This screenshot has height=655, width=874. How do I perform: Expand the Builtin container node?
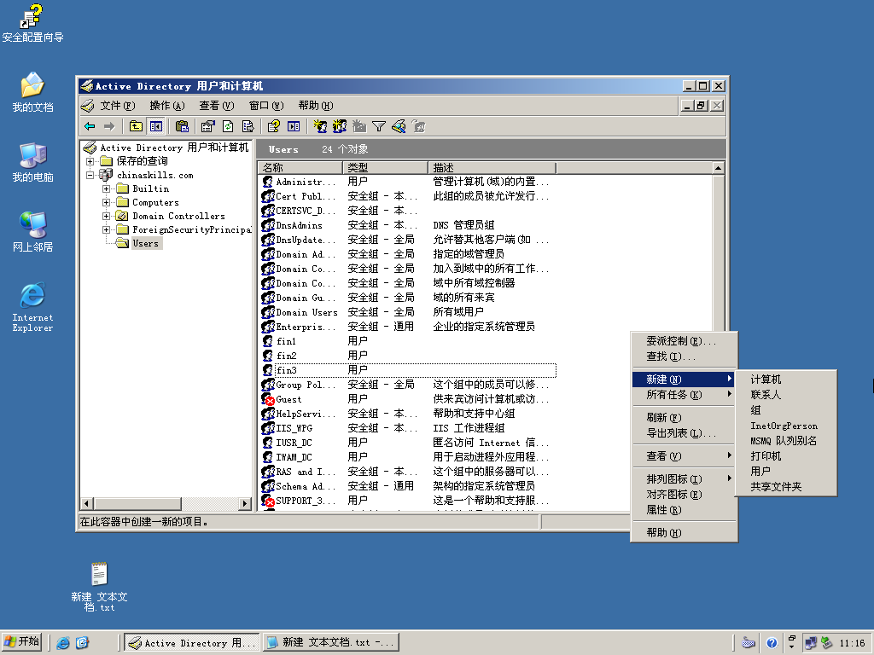(x=106, y=188)
